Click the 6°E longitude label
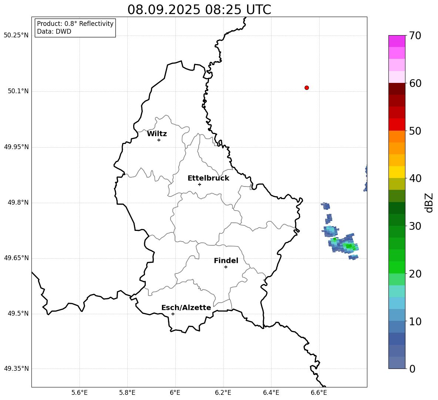This screenshot has width=438, height=400. coord(175,393)
